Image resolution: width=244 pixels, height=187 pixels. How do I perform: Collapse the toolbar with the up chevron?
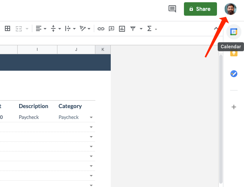click(216, 28)
